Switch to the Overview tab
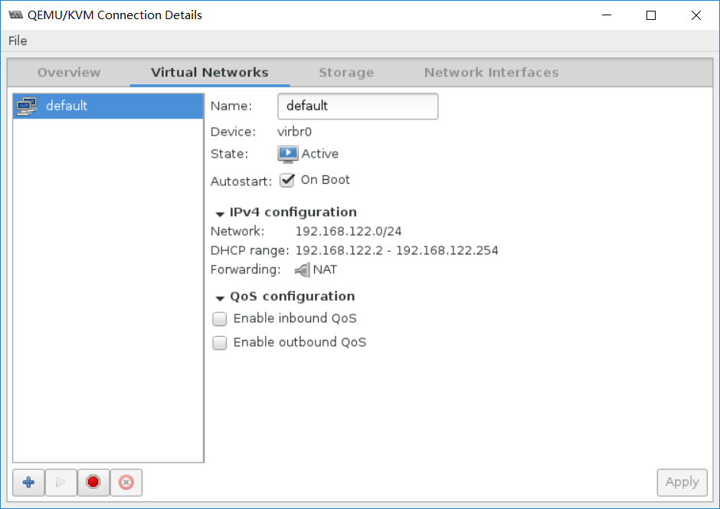This screenshot has width=720, height=509. point(69,73)
